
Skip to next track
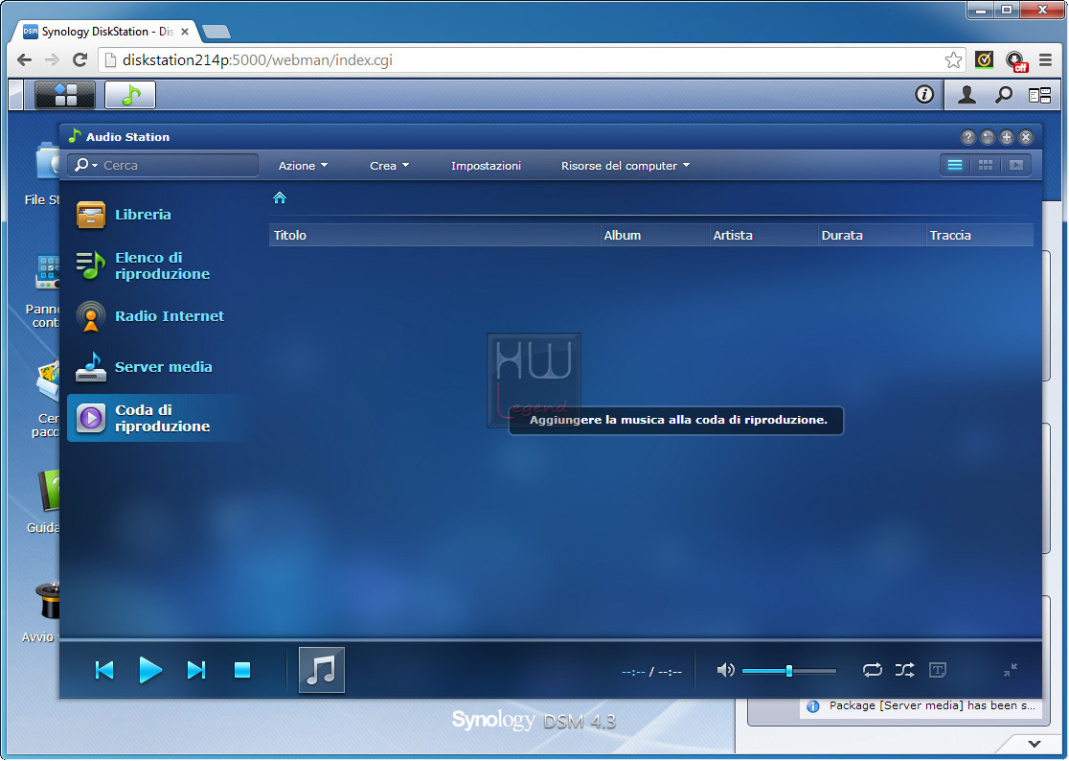coord(196,670)
